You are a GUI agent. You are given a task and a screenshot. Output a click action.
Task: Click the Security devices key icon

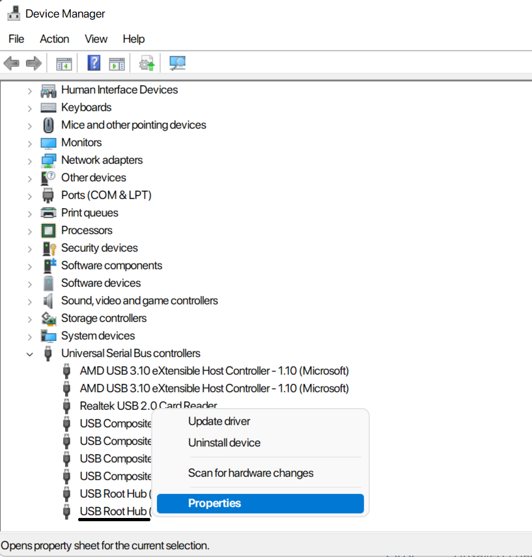49,249
